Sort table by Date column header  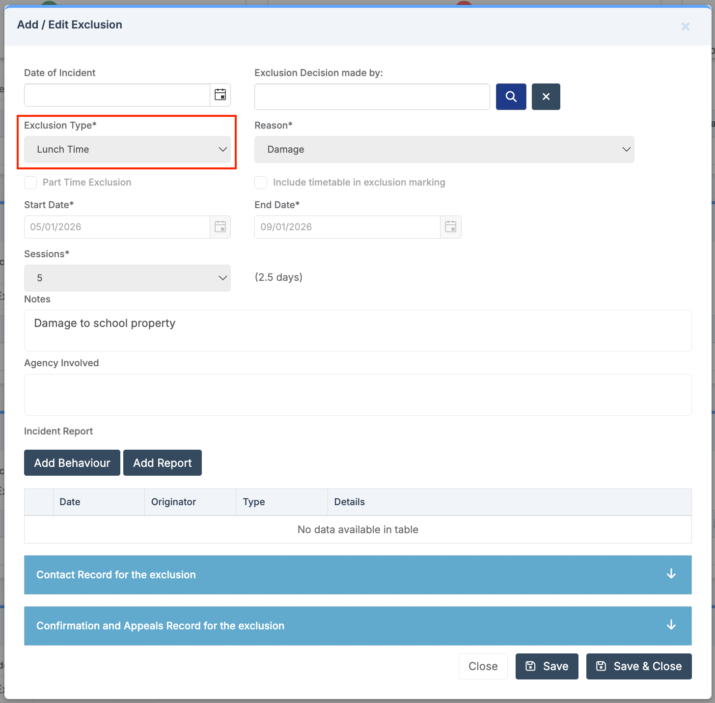[98, 502]
